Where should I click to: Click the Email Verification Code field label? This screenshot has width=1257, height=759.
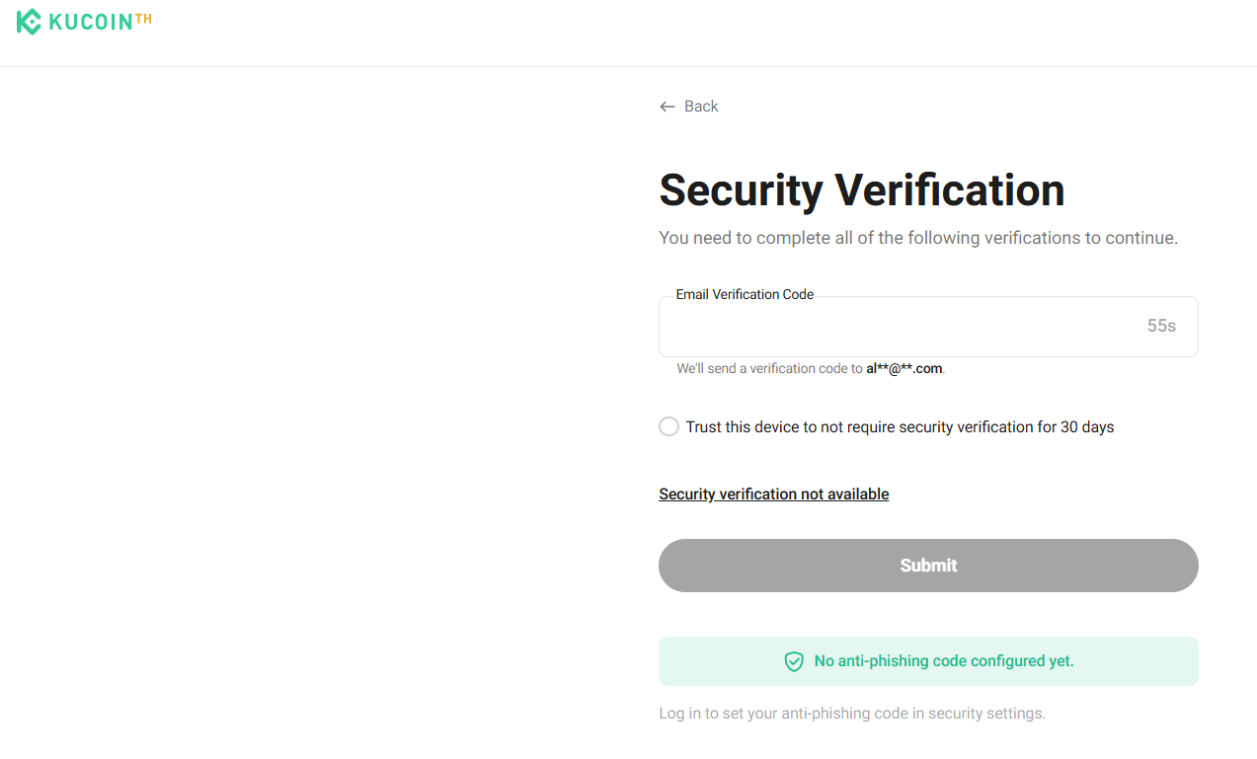[745, 295]
